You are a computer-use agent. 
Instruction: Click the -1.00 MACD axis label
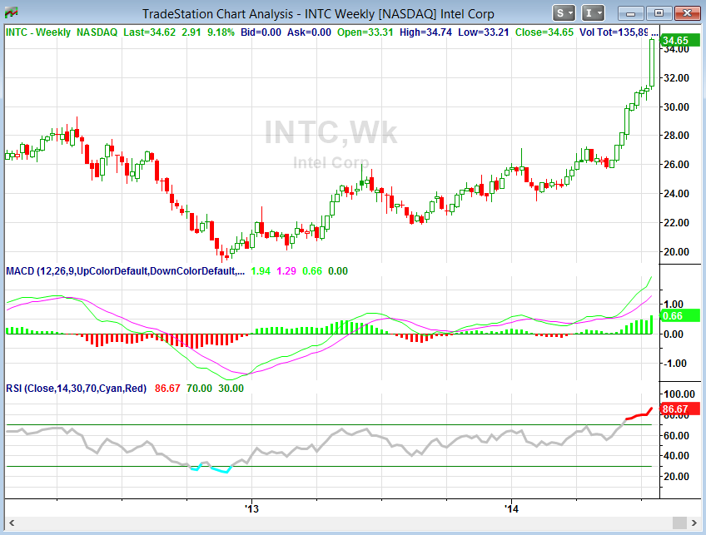(674, 363)
